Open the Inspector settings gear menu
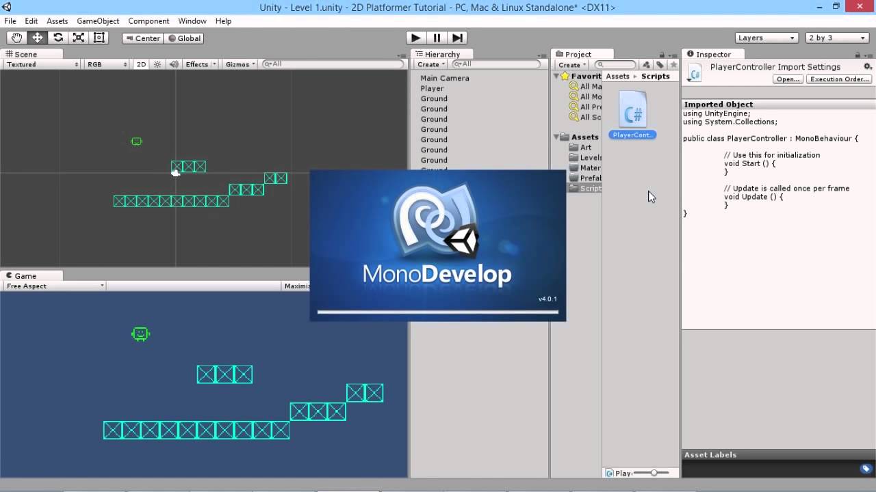 [x=868, y=67]
